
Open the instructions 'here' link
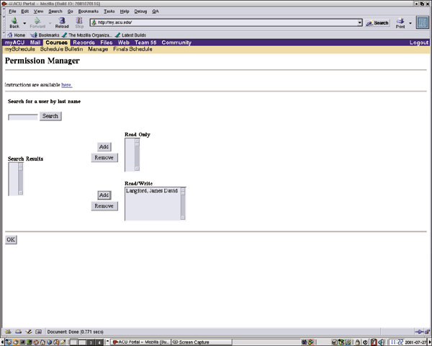pyautogui.click(x=66, y=85)
